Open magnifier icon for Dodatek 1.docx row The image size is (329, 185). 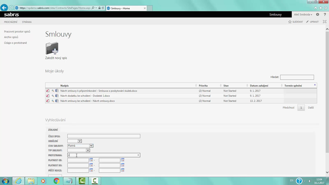tap(53, 96)
